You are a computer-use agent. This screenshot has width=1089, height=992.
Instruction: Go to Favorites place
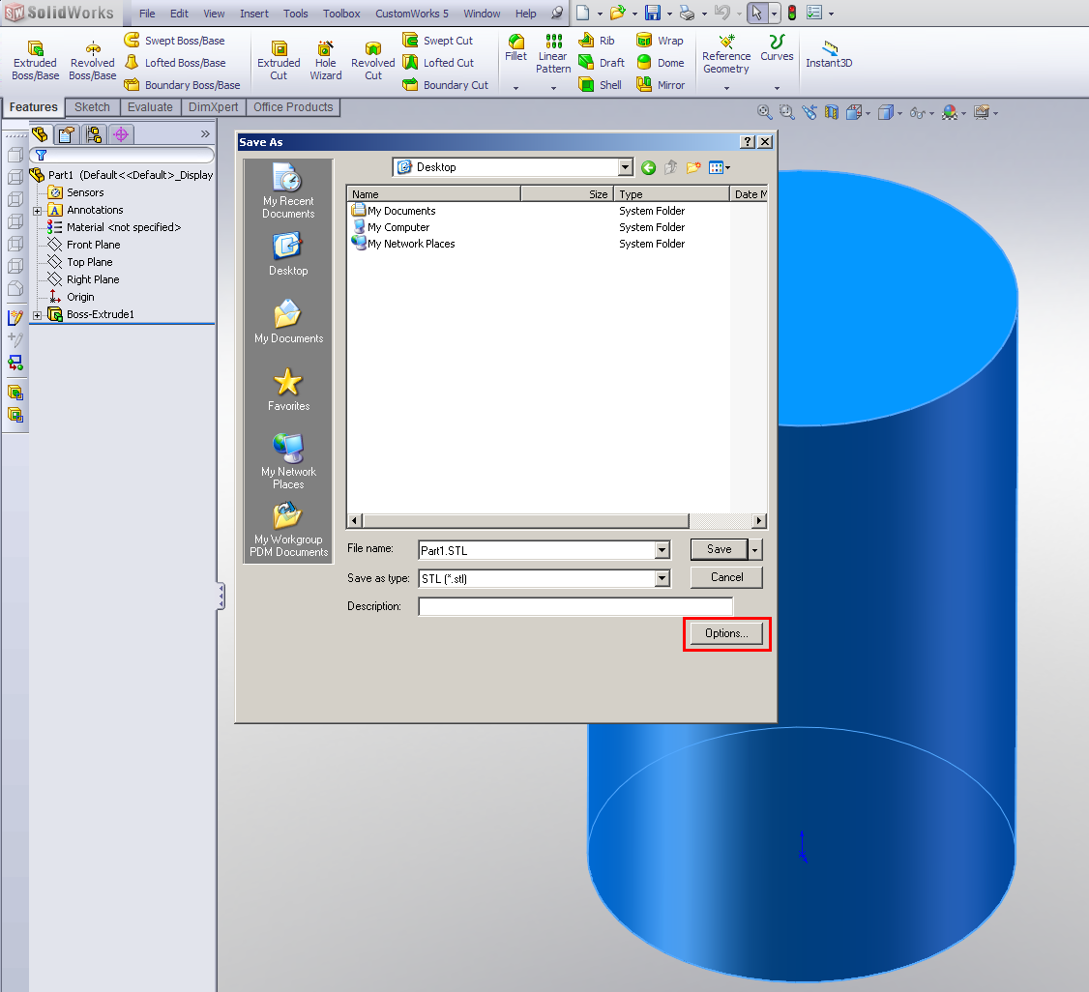[288, 390]
